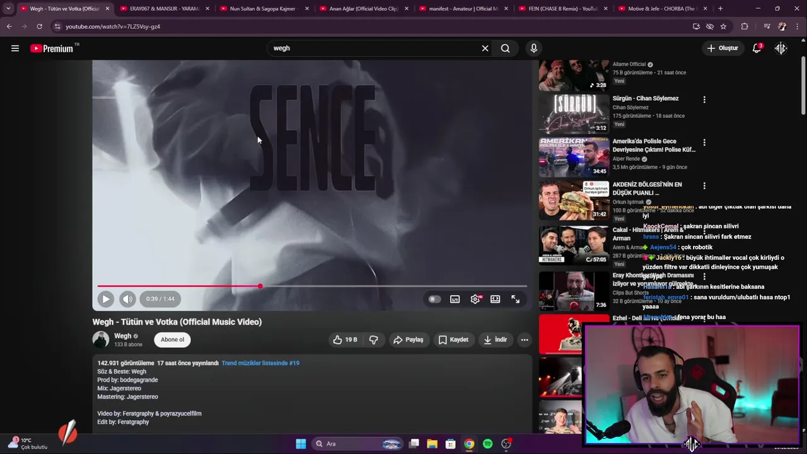
Task: Seek on the red video progress bar
Action: click(312, 286)
